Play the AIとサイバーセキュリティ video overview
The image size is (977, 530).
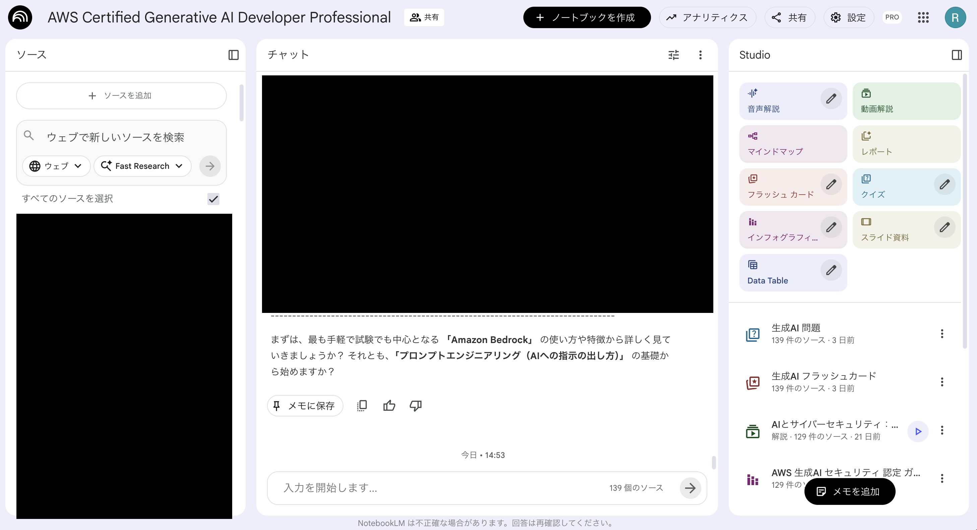pyautogui.click(x=917, y=431)
